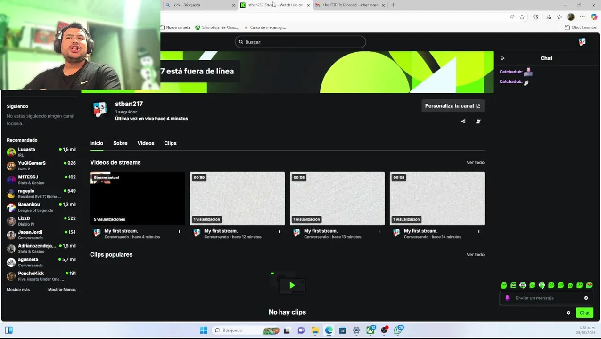Switch to the Inicio tab
The image size is (601, 339).
coord(97,143)
